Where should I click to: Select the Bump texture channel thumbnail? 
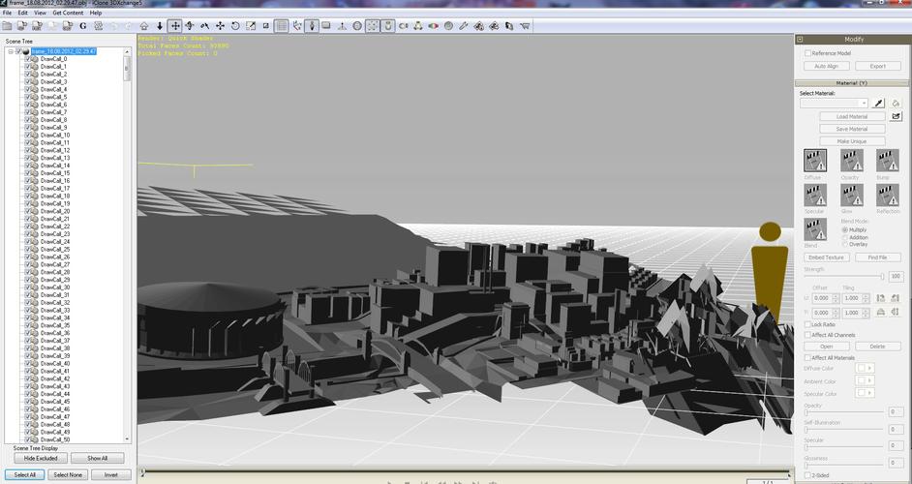[888, 161]
